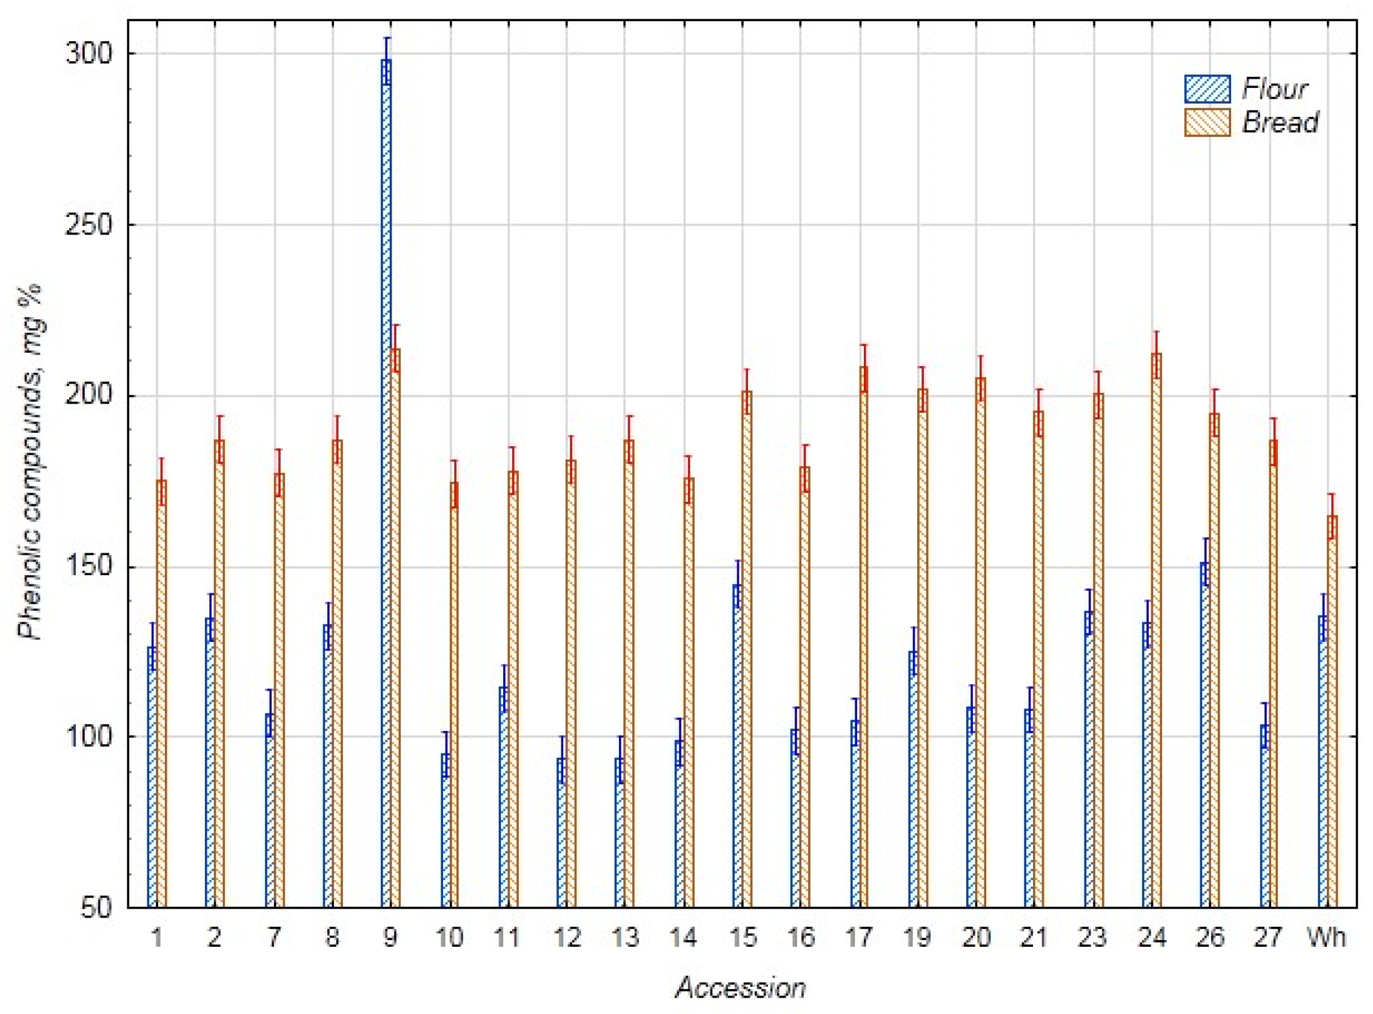This screenshot has height=1014, width=1373.
Task: Click the 300 y-axis tick label
Action: 90,54
